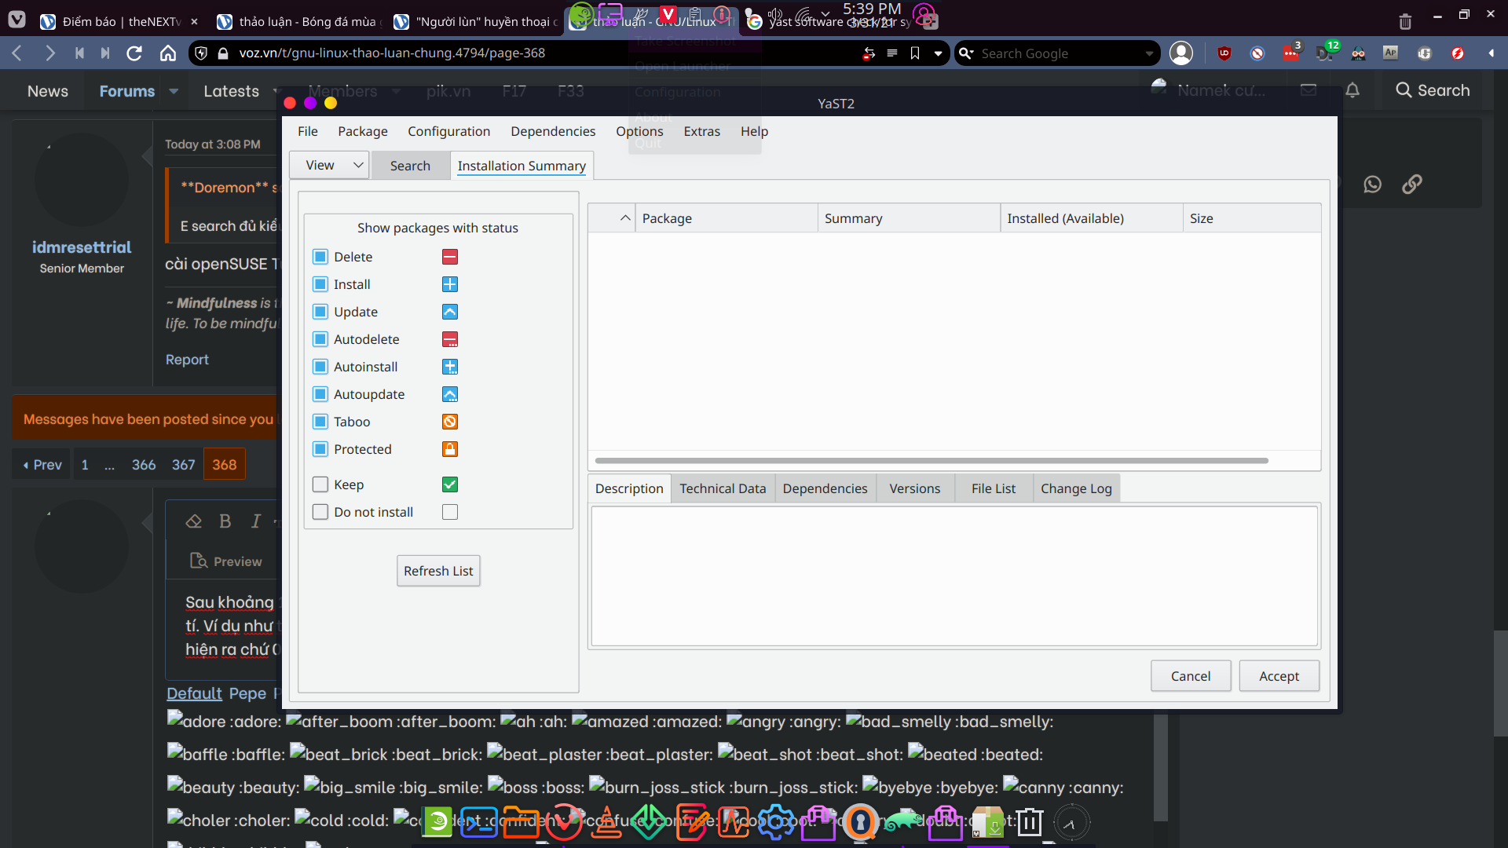Click the Report link on the post
The height and width of the screenshot is (848, 1508).
click(187, 359)
